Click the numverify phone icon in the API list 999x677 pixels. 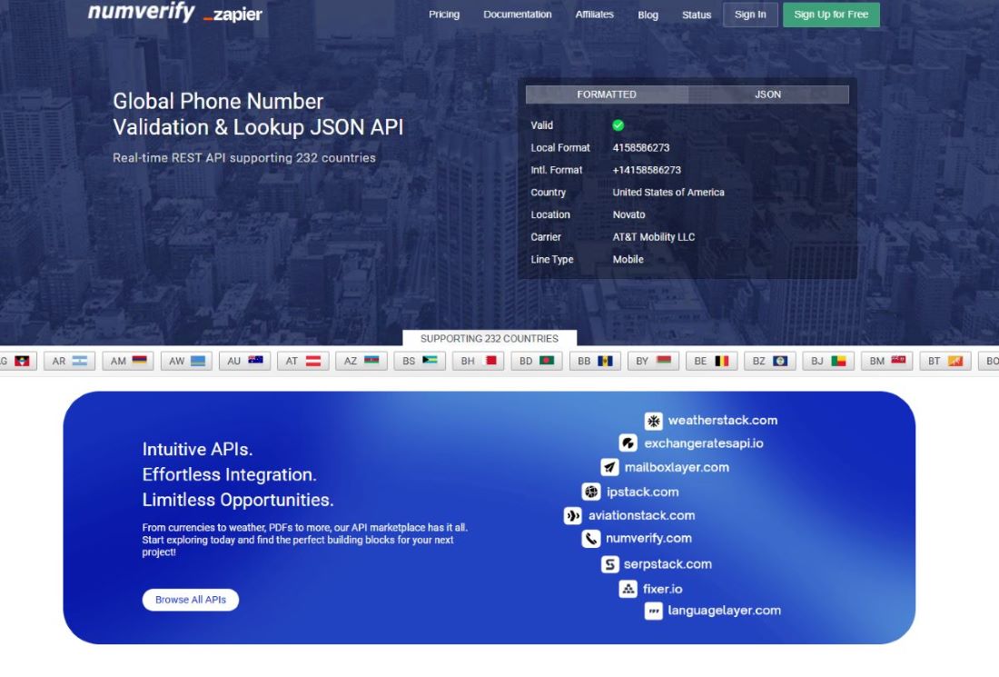pyautogui.click(x=591, y=538)
